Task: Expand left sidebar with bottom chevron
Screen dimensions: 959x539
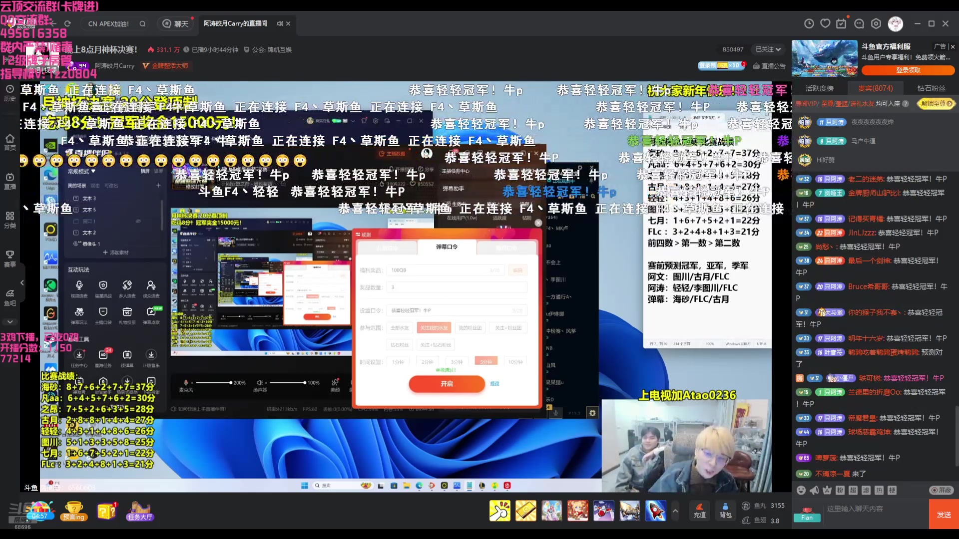Action: [10, 322]
